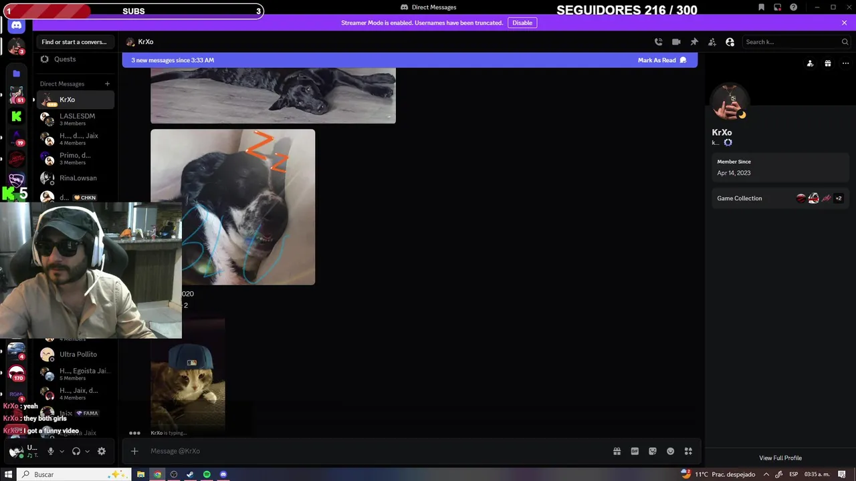Click the Buscar taskbar search box
This screenshot has width=856, height=481.
[x=74, y=474]
